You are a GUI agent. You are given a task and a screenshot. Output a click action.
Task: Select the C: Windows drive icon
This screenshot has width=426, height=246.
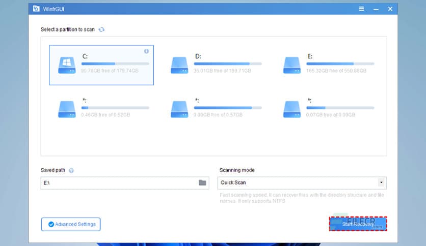pyautogui.click(x=67, y=65)
